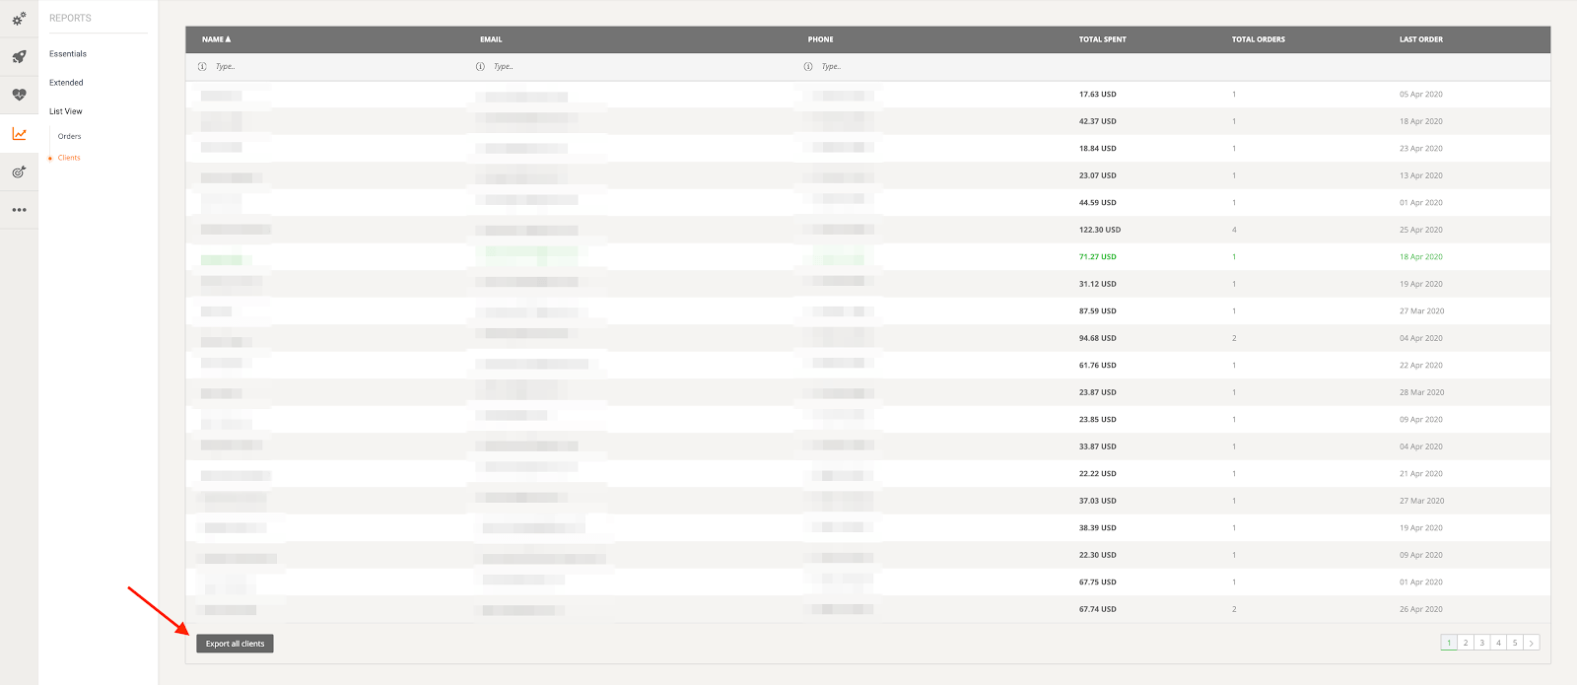This screenshot has width=1577, height=685.
Task: Select the reports chart sidebar icon
Action: click(19, 133)
